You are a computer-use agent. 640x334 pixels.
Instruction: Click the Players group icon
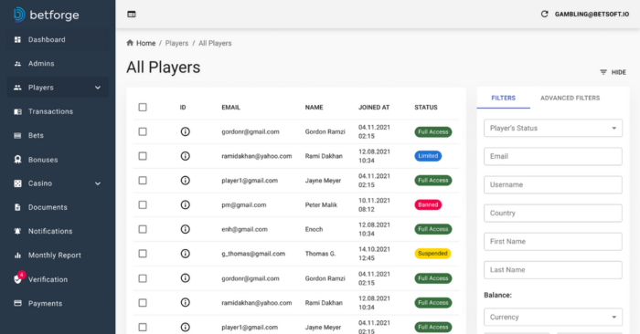pos(17,88)
